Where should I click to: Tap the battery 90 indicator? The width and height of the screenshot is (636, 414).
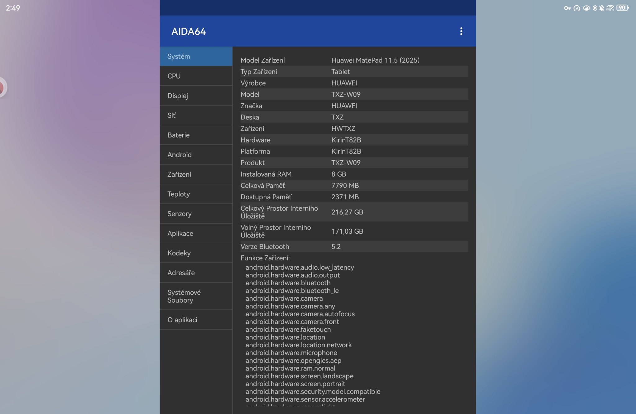(x=622, y=8)
